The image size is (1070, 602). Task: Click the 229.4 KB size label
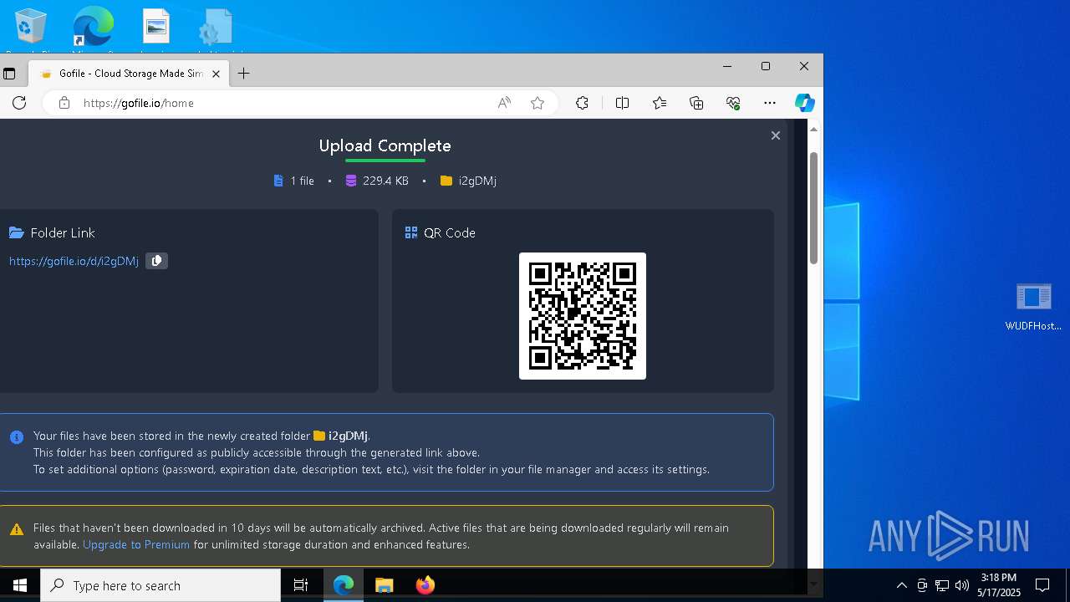click(385, 181)
